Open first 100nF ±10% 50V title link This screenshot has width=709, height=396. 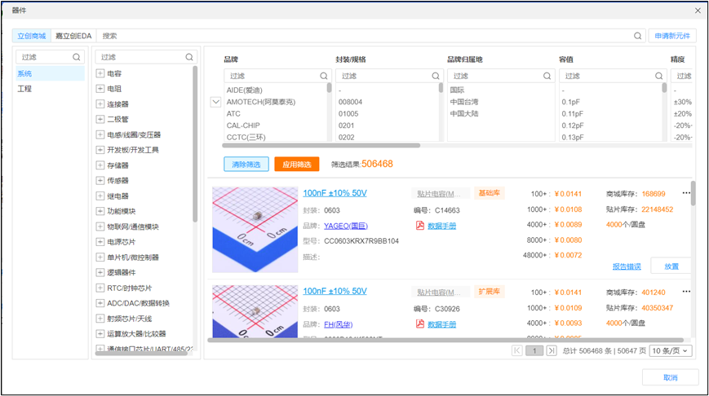pos(335,193)
